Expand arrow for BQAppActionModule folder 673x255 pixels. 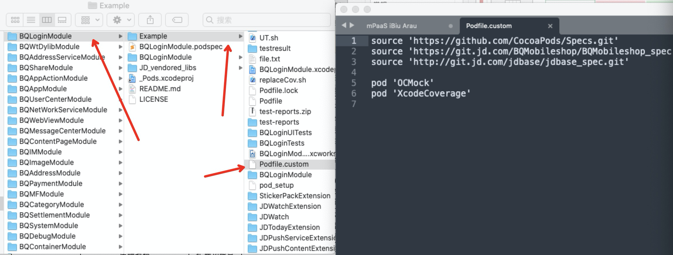click(120, 78)
